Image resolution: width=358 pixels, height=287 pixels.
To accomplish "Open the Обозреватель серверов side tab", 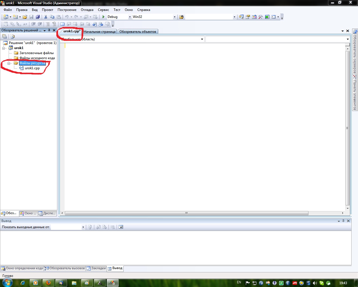I will (x=355, y=51).
